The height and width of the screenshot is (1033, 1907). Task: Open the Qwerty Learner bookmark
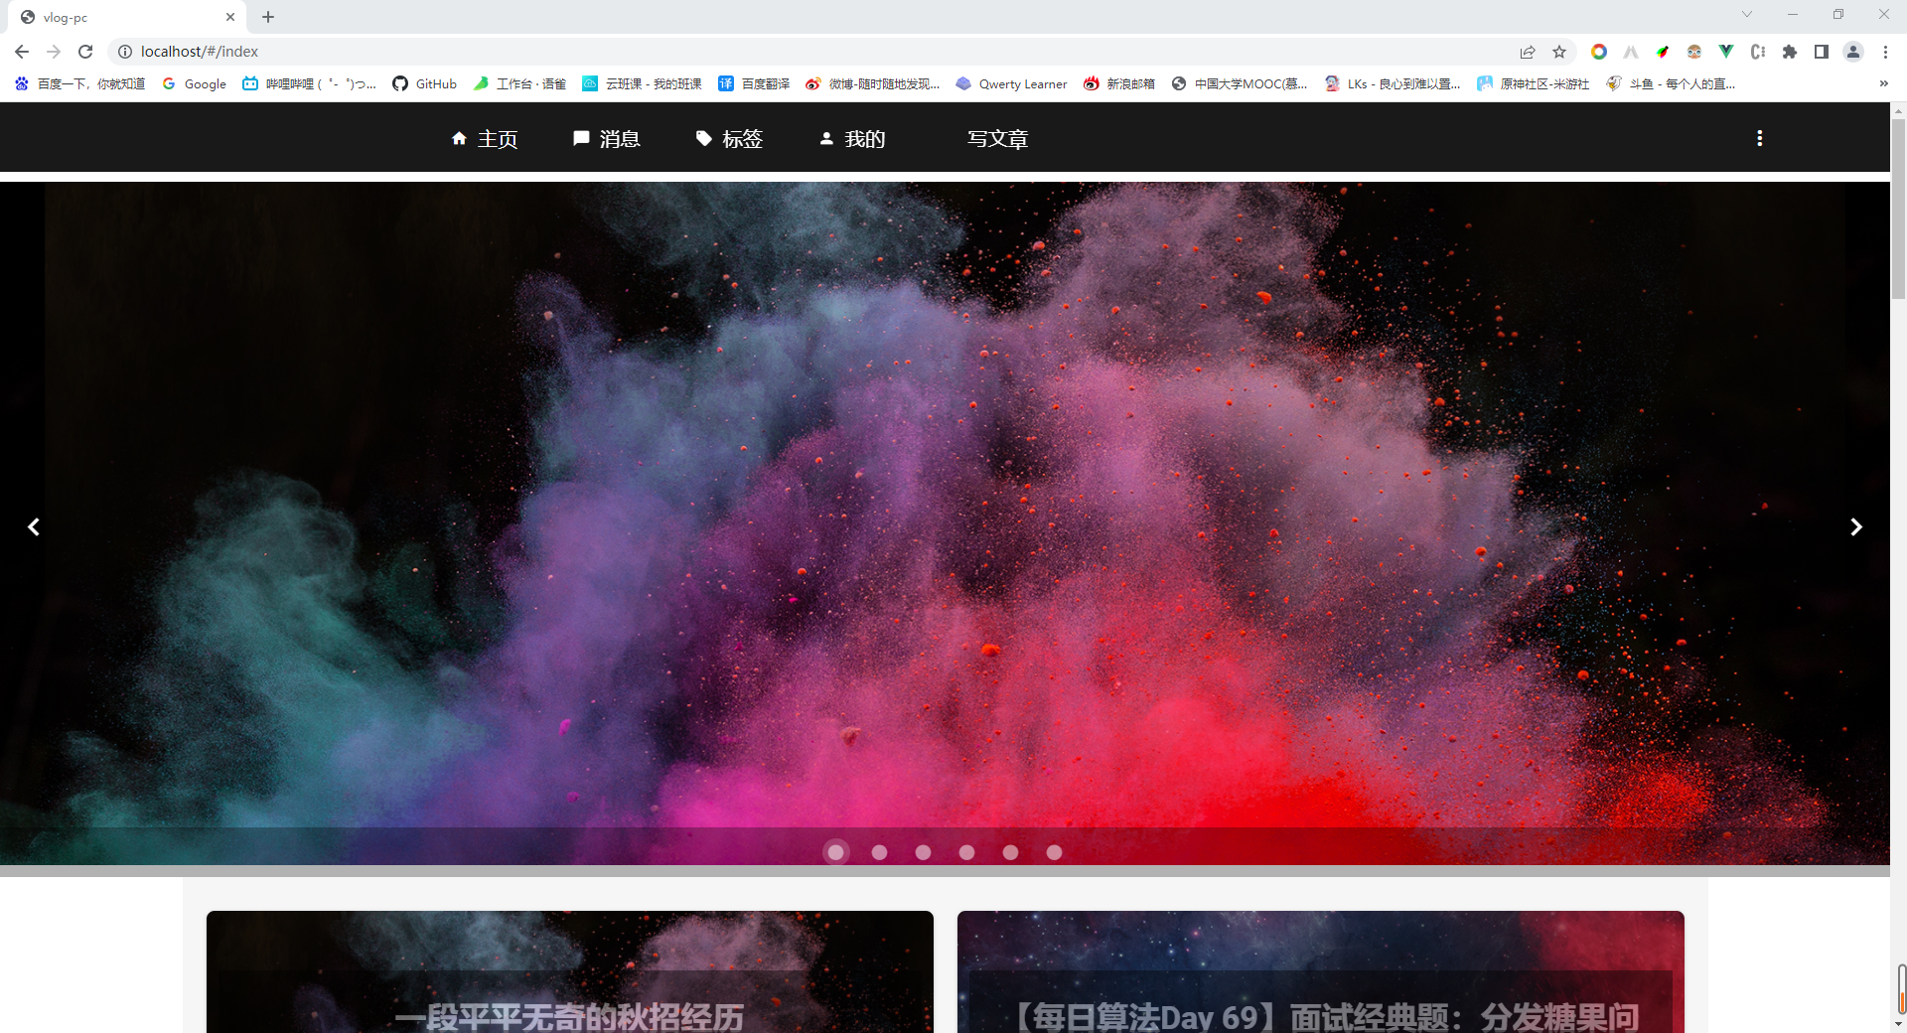[1011, 83]
